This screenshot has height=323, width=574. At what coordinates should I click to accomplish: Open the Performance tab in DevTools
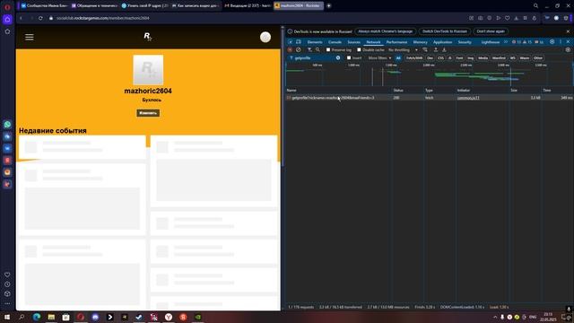click(x=396, y=42)
